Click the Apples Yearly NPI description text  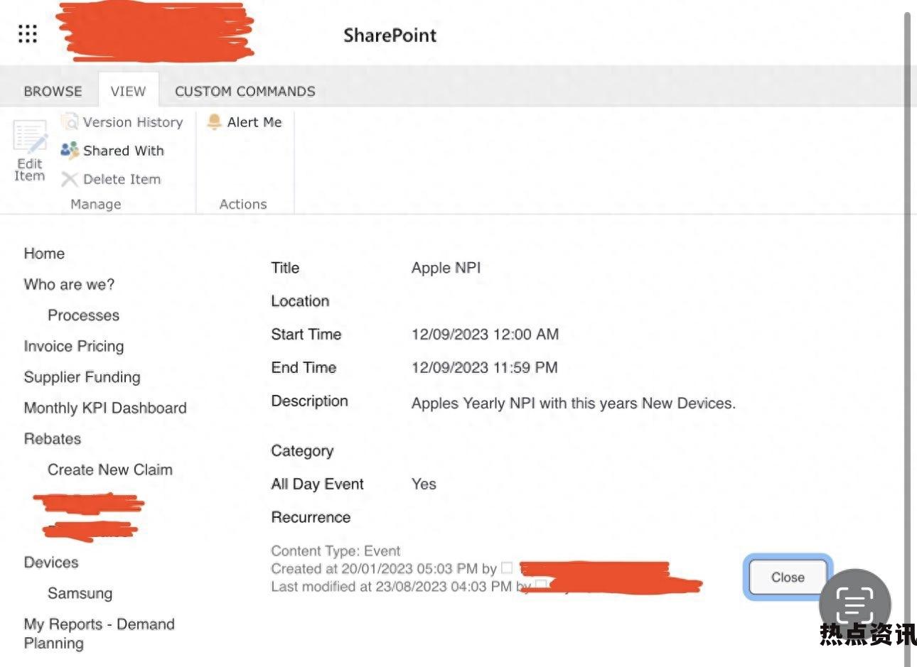[x=573, y=403]
